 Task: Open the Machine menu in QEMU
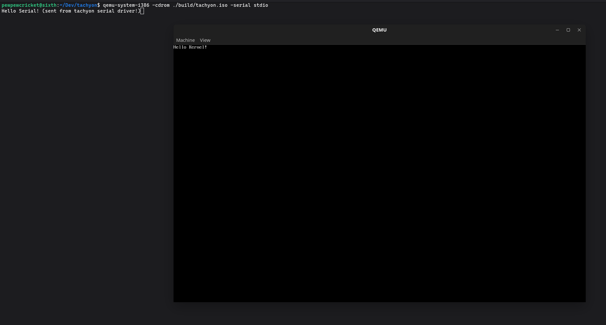[185, 40]
